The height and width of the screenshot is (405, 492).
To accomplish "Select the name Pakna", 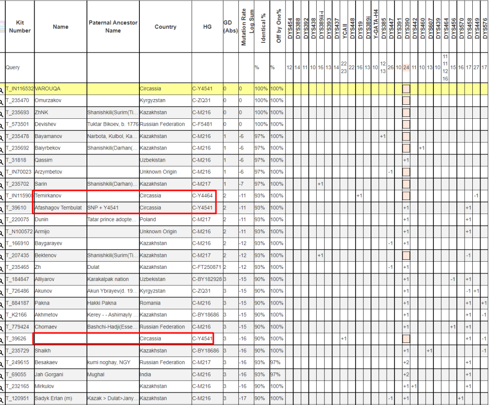I will coord(42,303).
